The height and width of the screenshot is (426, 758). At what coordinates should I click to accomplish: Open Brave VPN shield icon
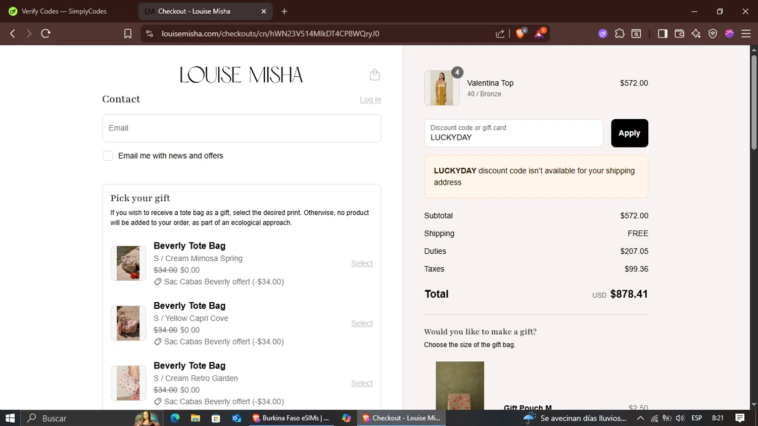[713, 33]
